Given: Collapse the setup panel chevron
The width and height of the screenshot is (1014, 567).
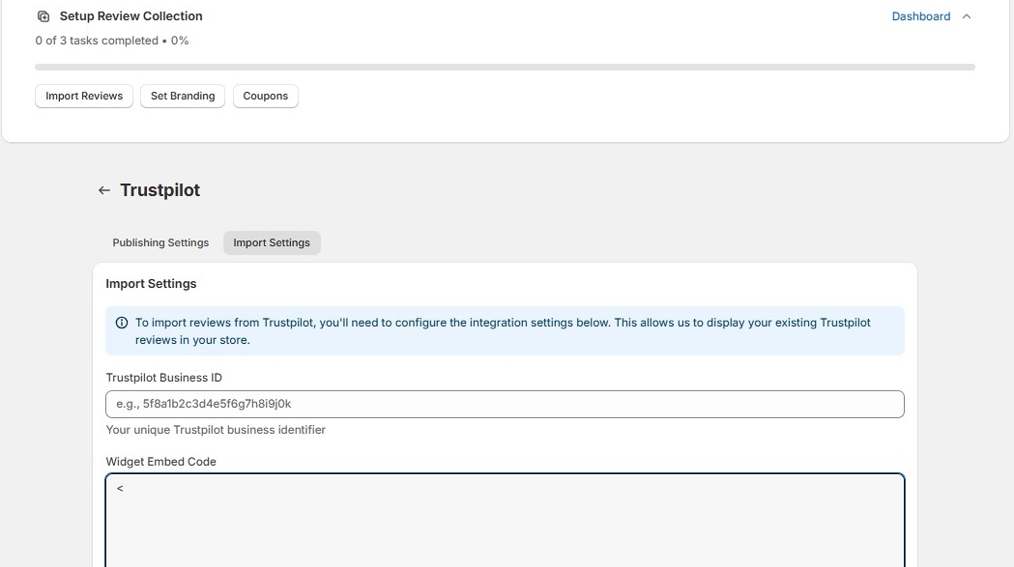Looking at the screenshot, I should (x=967, y=16).
